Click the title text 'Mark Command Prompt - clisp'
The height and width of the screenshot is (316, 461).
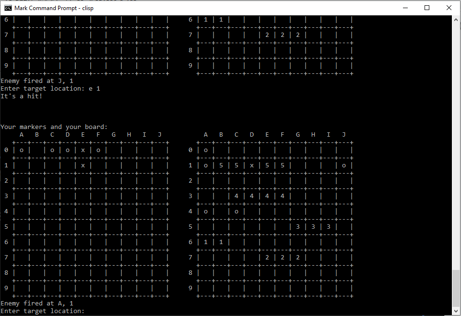pos(54,8)
